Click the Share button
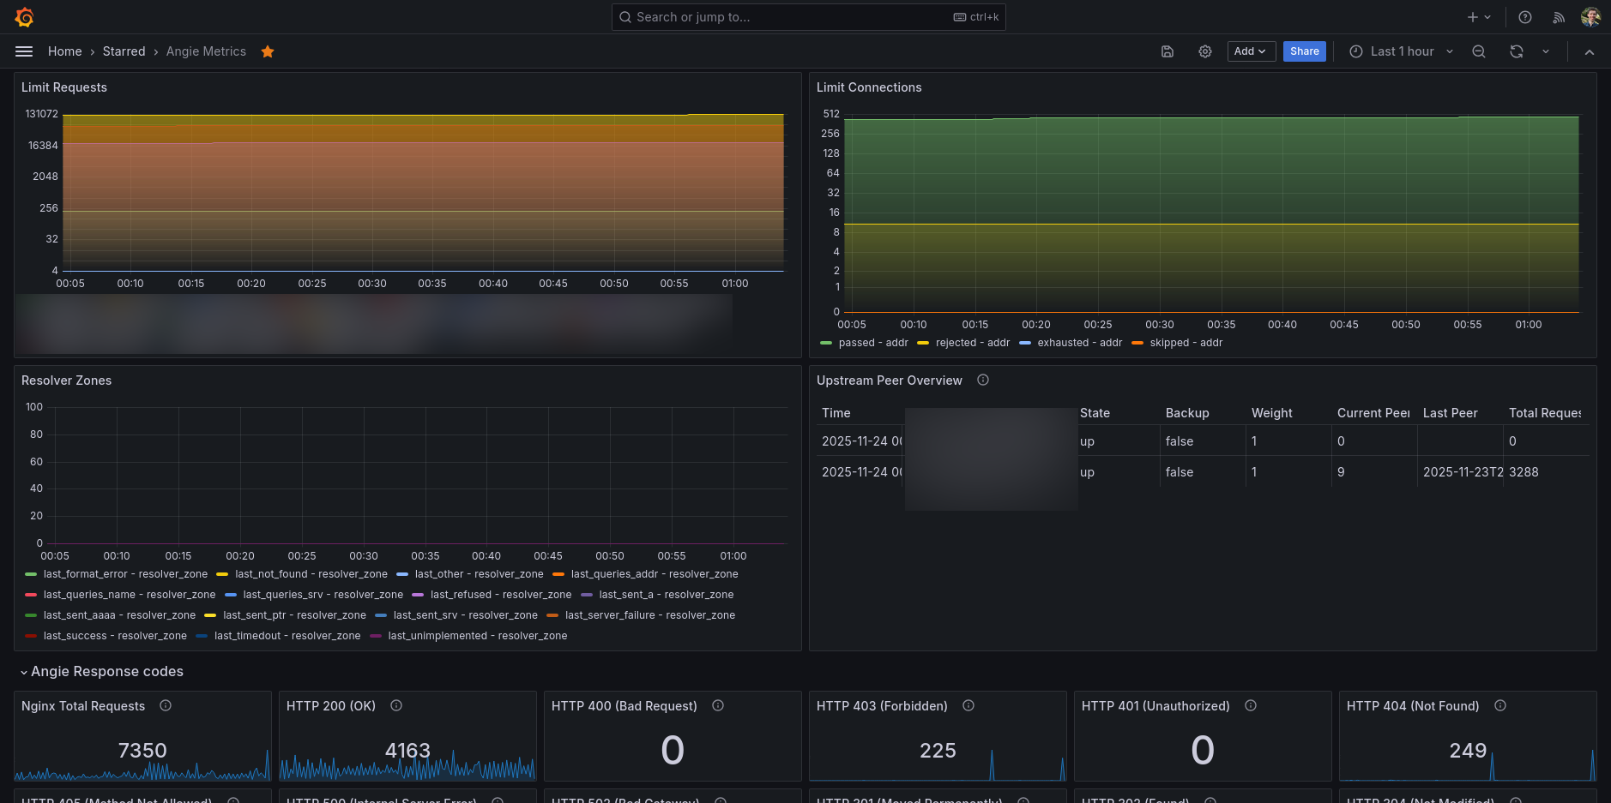1611x803 pixels. point(1304,51)
